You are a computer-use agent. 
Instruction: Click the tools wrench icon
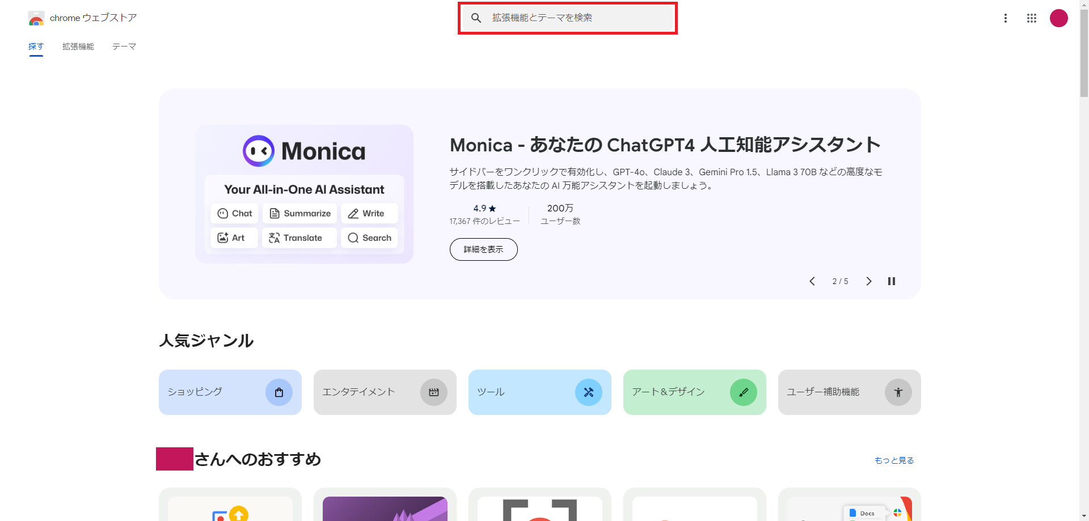point(589,392)
